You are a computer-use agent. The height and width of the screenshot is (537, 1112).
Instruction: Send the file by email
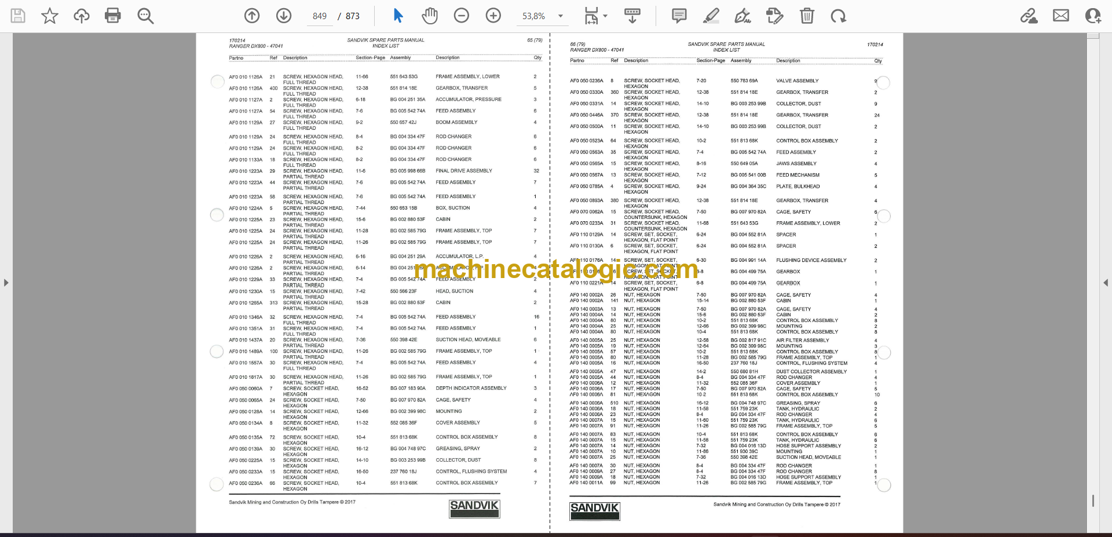pyautogui.click(x=1061, y=16)
